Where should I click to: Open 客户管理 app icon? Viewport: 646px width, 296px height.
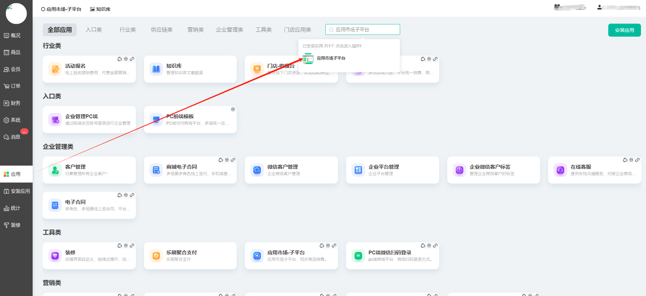55,170
